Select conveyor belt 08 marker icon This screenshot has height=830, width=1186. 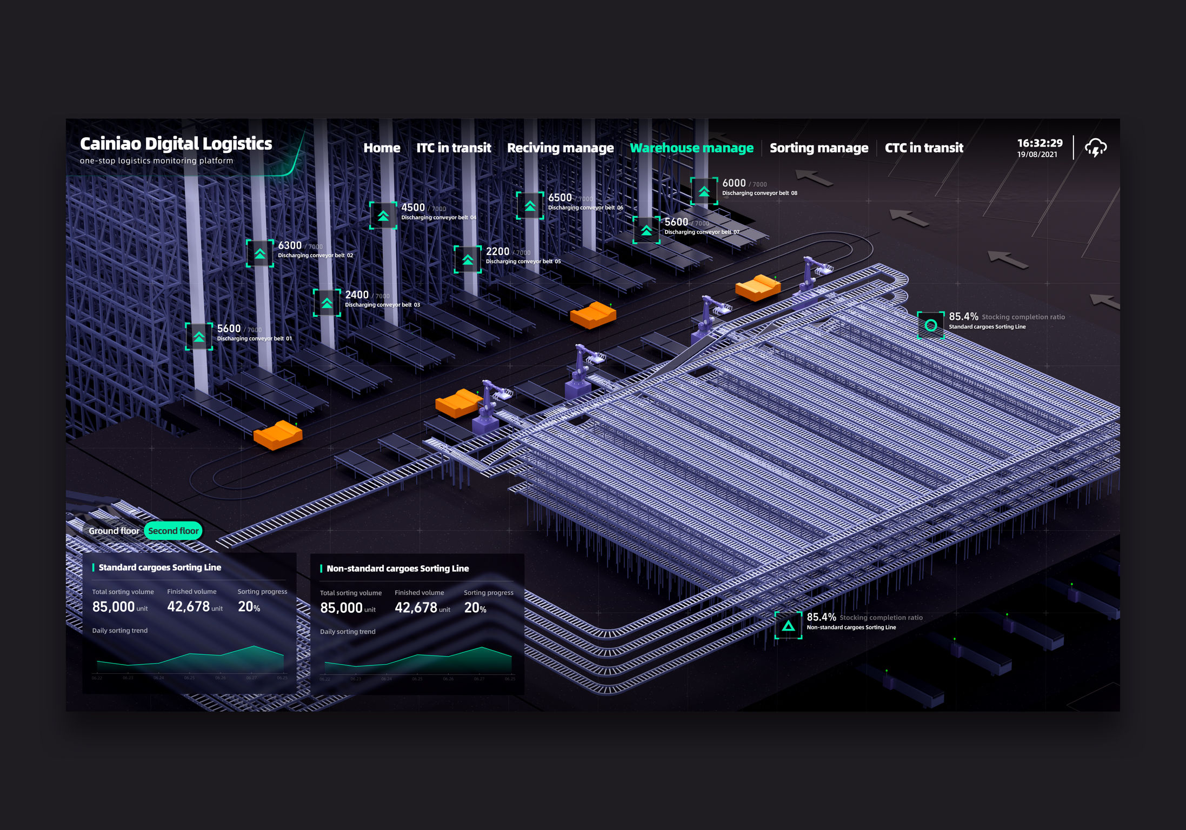(704, 191)
